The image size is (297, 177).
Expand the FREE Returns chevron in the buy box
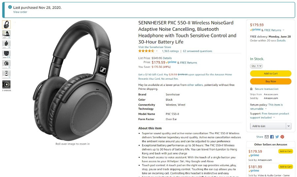point(283,30)
